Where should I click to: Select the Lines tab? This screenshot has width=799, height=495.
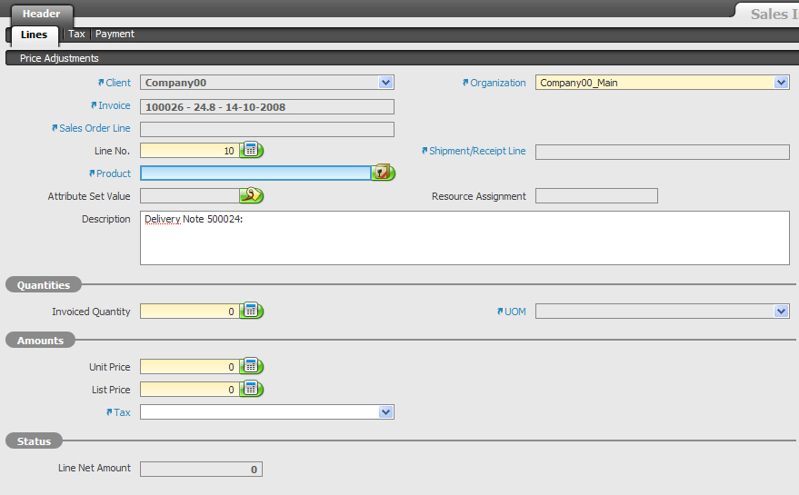(35, 35)
